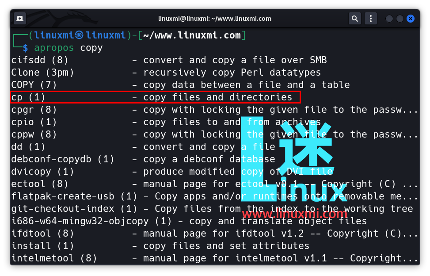
Task: Click 'recursively copy Perl datatypes' text
Action: 232,73
